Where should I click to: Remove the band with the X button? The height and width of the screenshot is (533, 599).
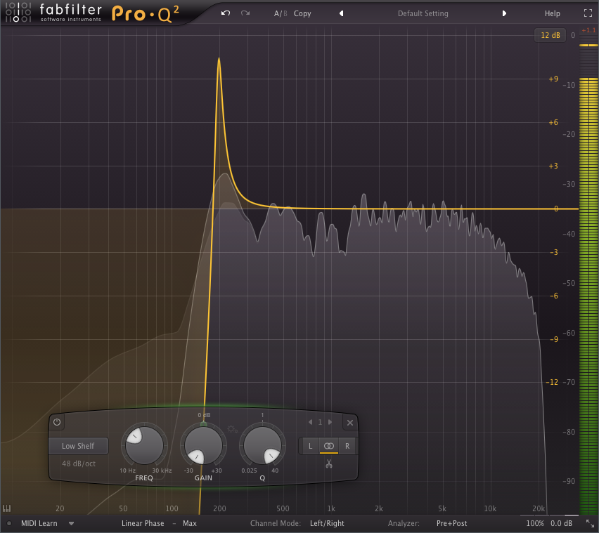click(349, 422)
